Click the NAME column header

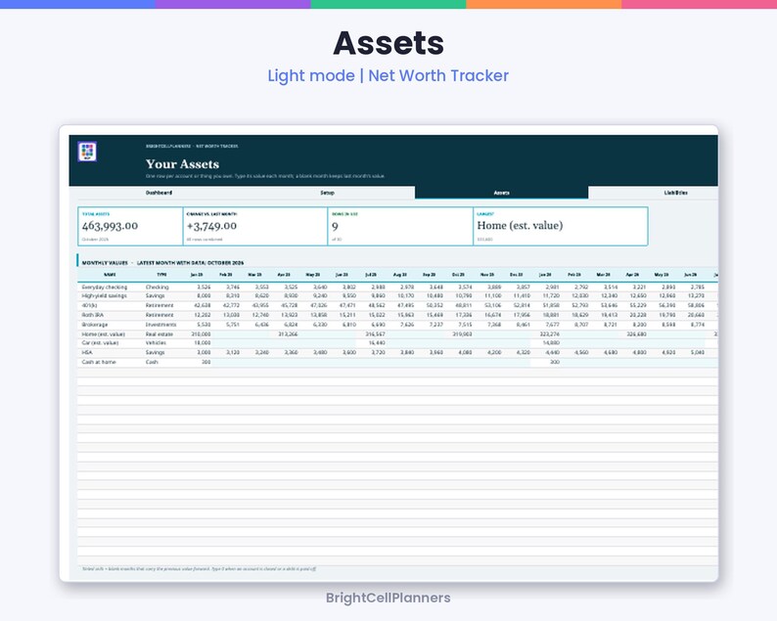(110, 275)
